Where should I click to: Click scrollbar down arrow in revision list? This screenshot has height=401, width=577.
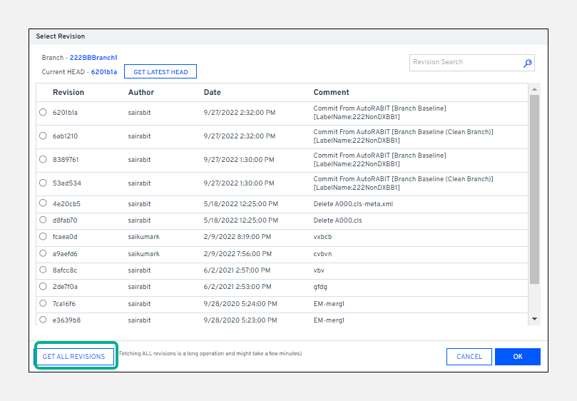pyautogui.click(x=534, y=319)
